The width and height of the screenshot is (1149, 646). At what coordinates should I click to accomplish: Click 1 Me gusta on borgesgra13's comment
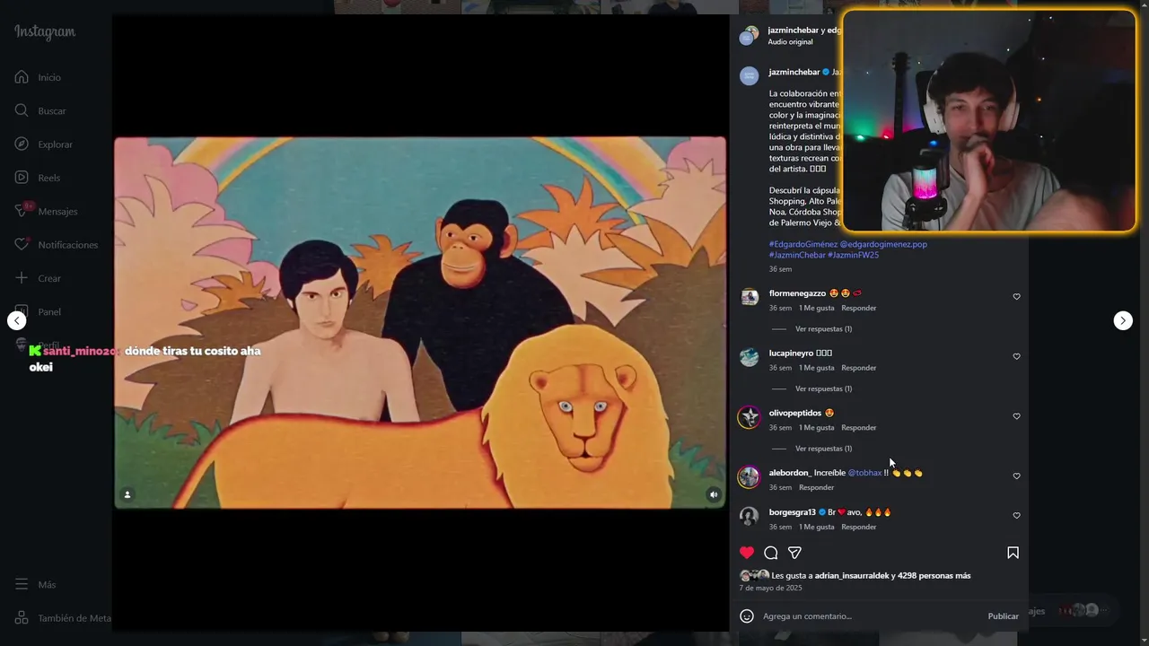816,527
